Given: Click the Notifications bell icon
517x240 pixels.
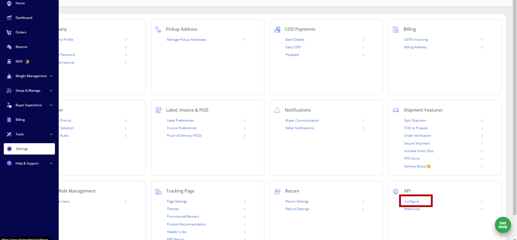Looking at the screenshot, I should pyautogui.click(x=277, y=110).
